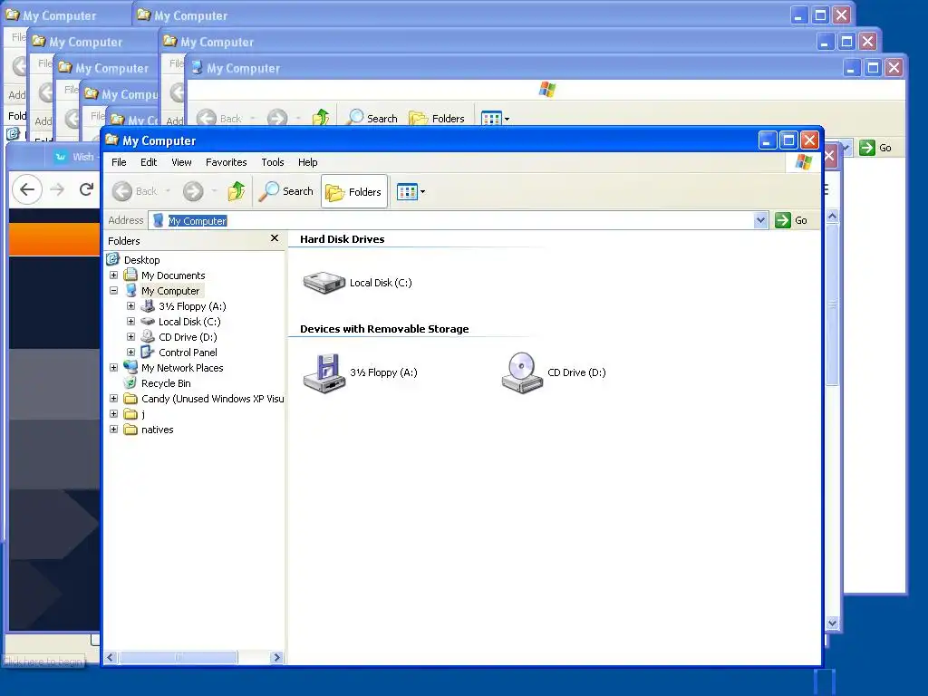Click the background window vertical scrollbar thumb
928x696 pixels.
tap(832, 304)
